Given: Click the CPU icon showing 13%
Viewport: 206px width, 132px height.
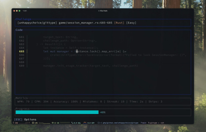Looking at the screenshot, I should [x=33, y=123].
